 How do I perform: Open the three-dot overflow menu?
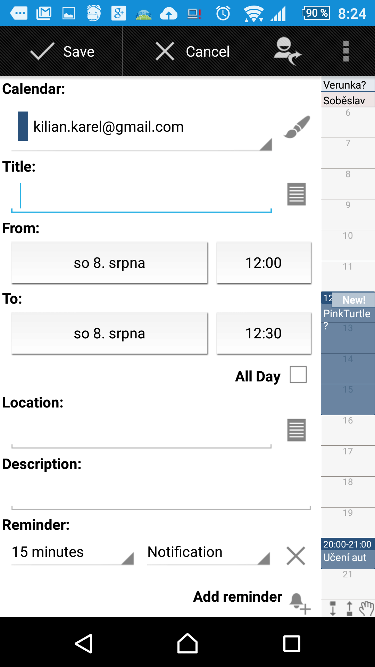346,51
